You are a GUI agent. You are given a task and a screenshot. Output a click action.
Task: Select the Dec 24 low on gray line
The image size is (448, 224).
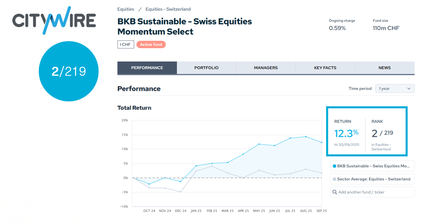tap(180, 192)
